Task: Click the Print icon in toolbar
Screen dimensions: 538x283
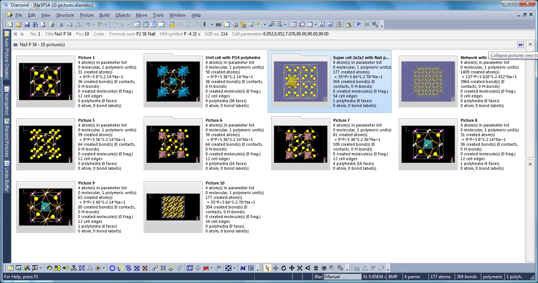Action: tap(51, 24)
